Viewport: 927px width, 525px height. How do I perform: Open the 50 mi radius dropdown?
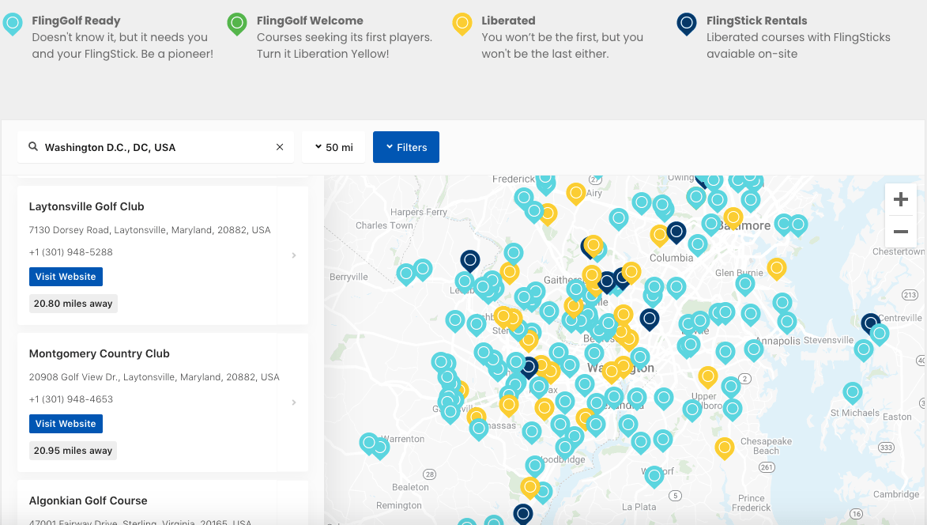(333, 147)
